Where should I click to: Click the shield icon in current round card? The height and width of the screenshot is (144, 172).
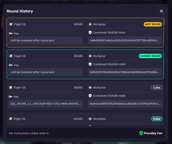click(90, 64)
